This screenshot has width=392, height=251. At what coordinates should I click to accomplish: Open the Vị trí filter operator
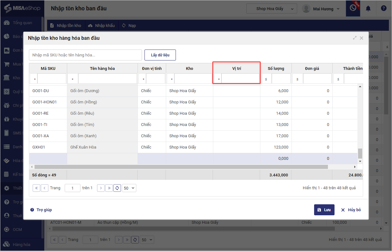tap(218, 79)
